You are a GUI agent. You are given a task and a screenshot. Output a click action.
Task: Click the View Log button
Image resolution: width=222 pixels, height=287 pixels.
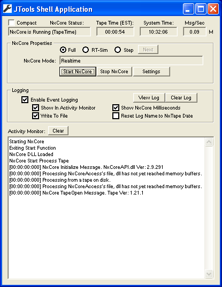[x=149, y=98]
